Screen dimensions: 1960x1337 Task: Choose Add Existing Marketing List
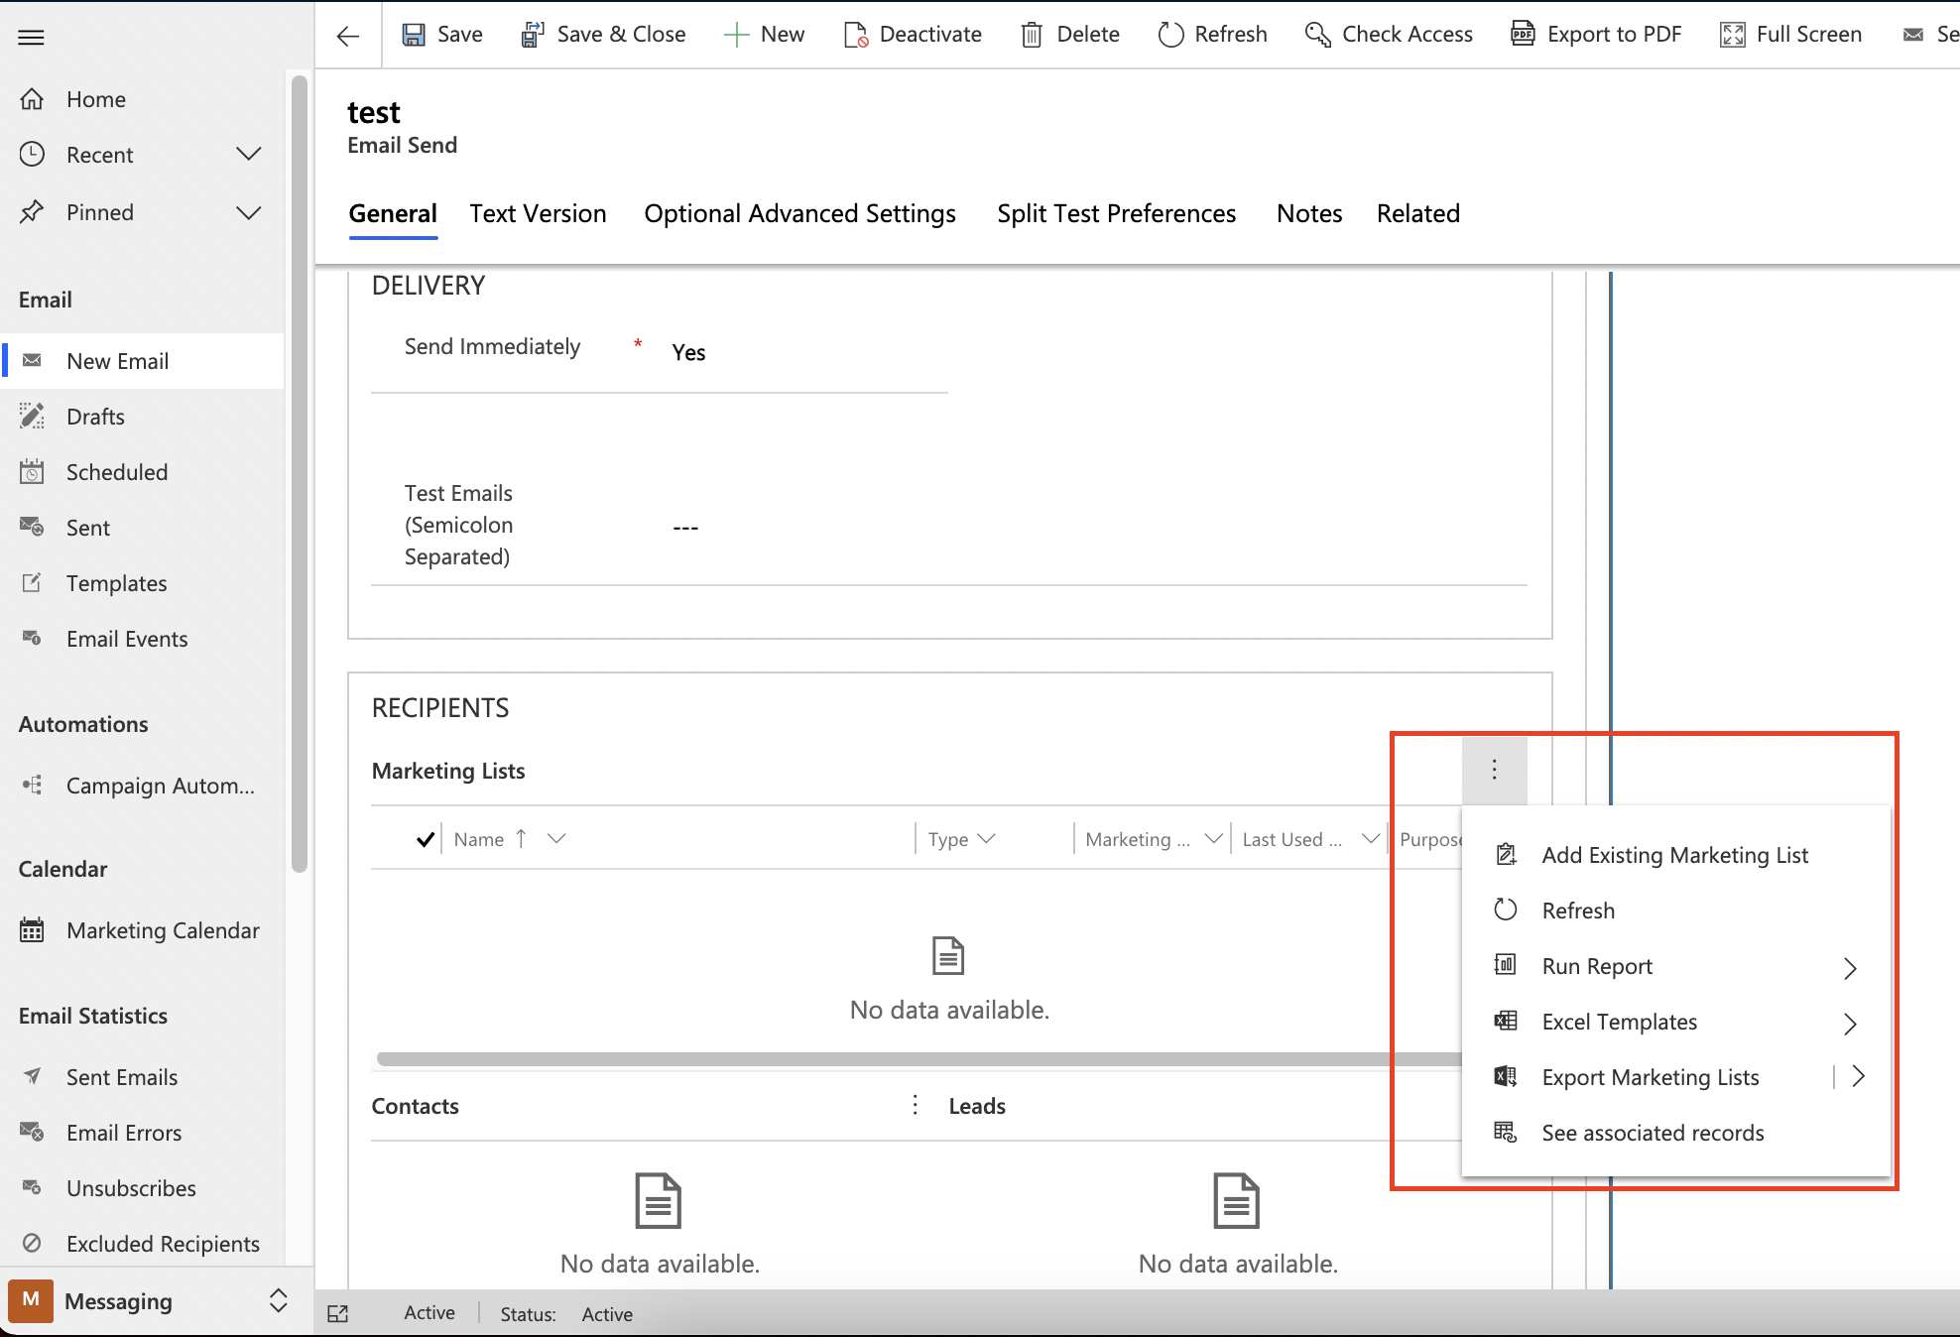[1675, 855]
